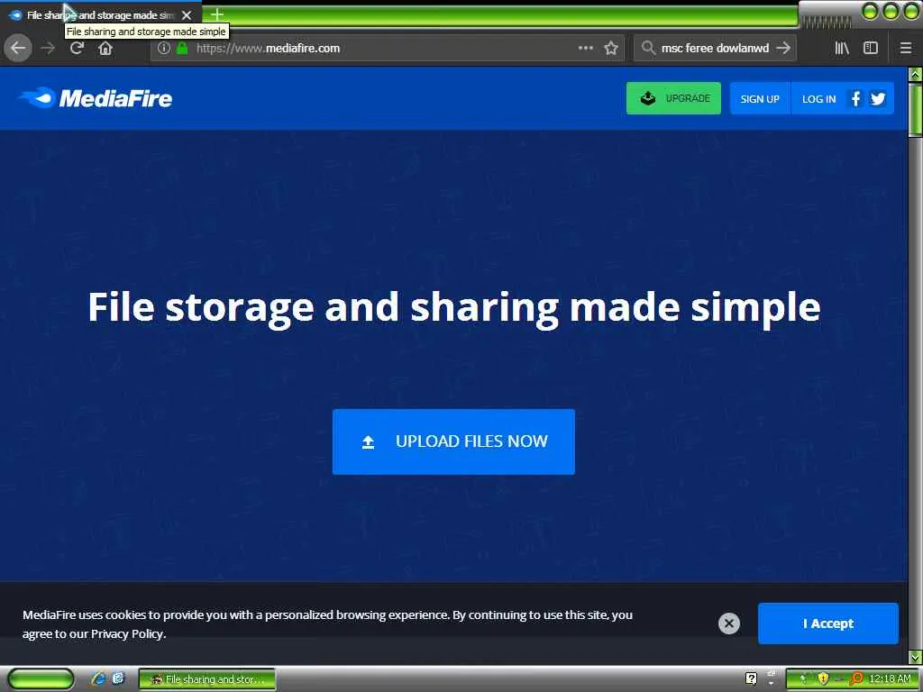
Task: Open the SIGN UP page
Action: pos(759,99)
